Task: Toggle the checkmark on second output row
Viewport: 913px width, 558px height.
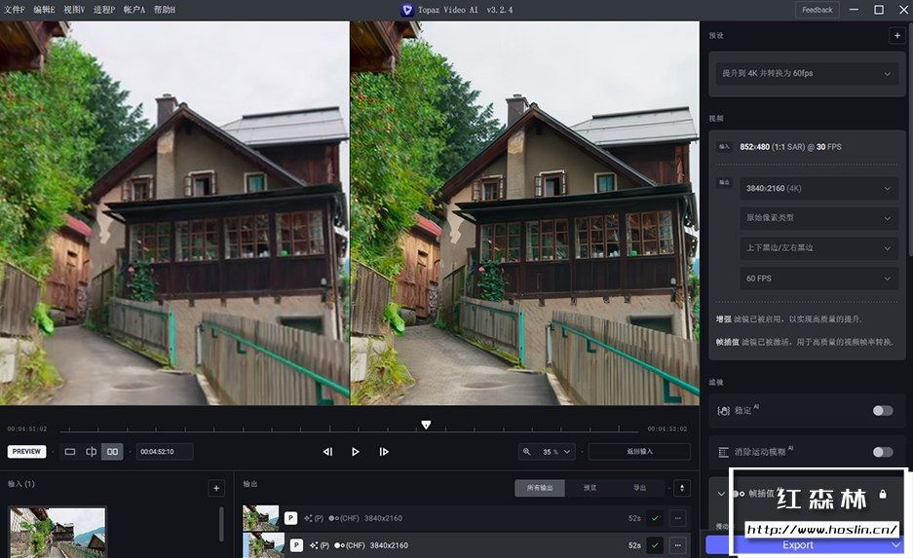Action: coord(655,545)
